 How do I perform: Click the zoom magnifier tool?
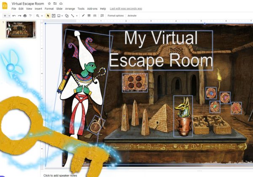click(x=38, y=16)
